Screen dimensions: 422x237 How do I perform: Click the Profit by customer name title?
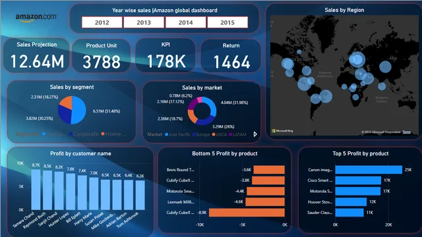click(80, 153)
